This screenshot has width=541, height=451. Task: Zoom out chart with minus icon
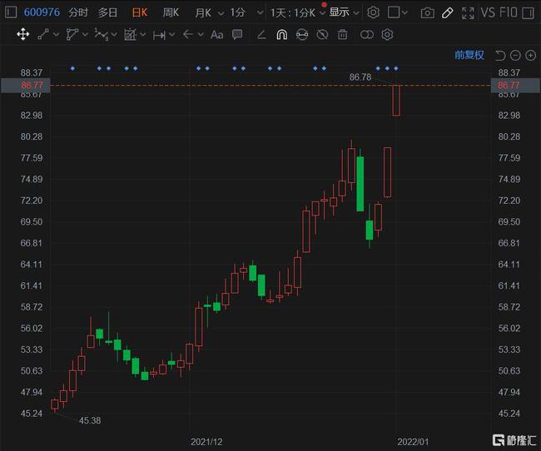tap(515, 55)
